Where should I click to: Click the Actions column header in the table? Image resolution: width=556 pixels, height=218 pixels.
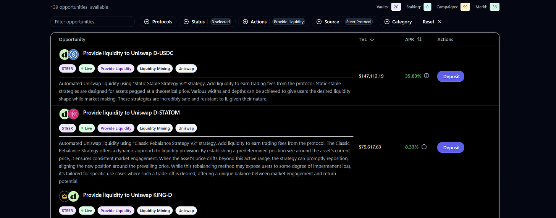[x=445, y=39]
